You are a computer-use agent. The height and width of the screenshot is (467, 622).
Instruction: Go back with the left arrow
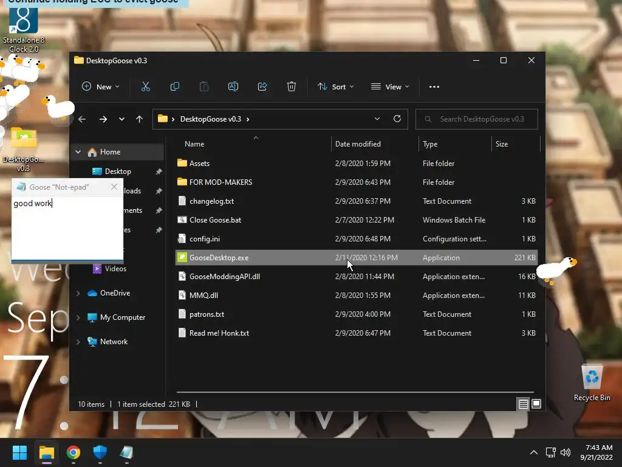tap(82, 119)
